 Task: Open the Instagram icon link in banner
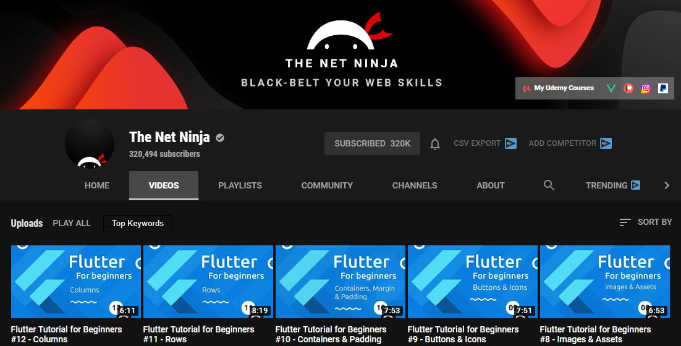pyautogui.click(x=645, y=88)
